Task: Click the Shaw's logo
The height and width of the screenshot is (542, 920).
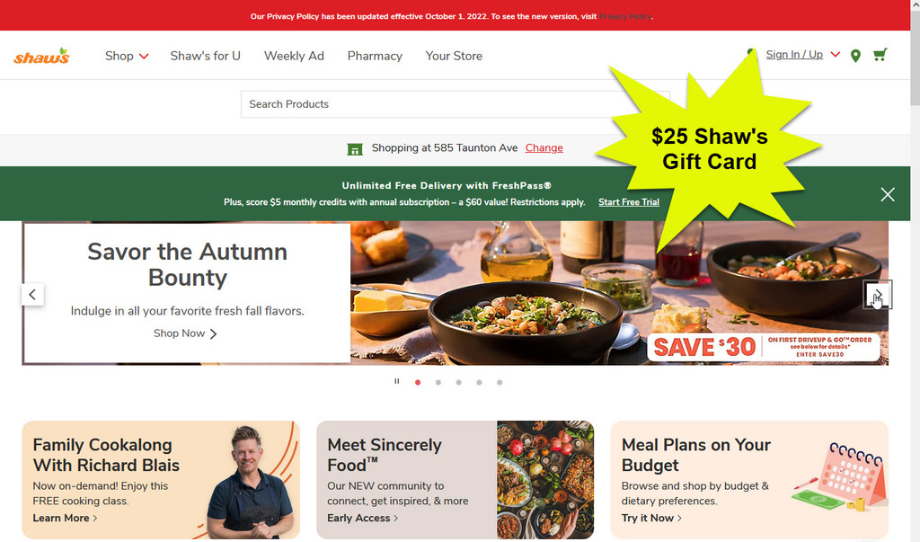Action: [x=41, y=57]
